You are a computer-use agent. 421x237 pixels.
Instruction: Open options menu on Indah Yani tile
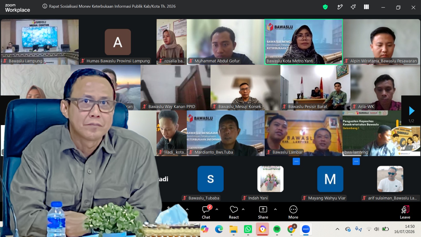296,161
